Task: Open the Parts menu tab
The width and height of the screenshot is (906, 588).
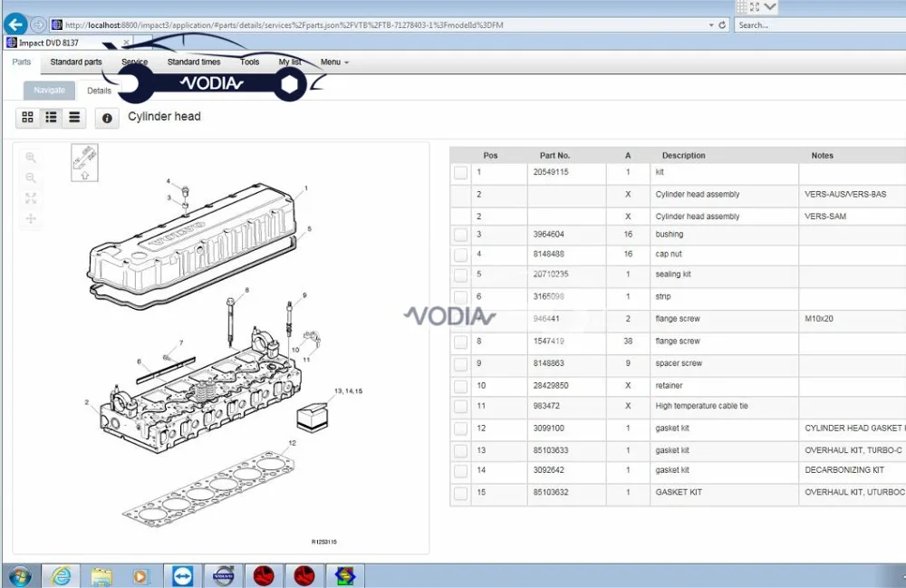Action: click(x=22, y=62)
